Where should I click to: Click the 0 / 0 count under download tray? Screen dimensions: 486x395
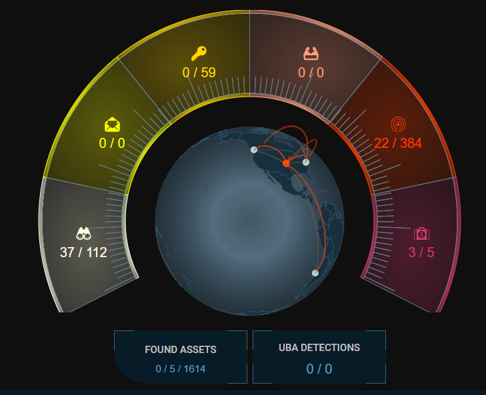coord(311,73)
